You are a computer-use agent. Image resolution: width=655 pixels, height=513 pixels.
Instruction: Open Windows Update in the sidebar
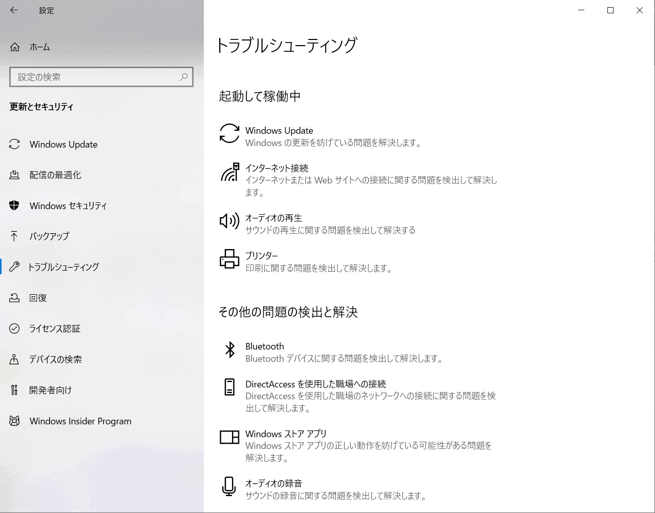point(102,145)
